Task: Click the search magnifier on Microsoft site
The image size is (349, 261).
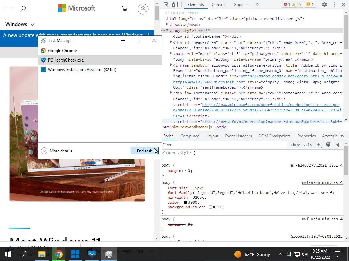Action: (x=23, y=9)
